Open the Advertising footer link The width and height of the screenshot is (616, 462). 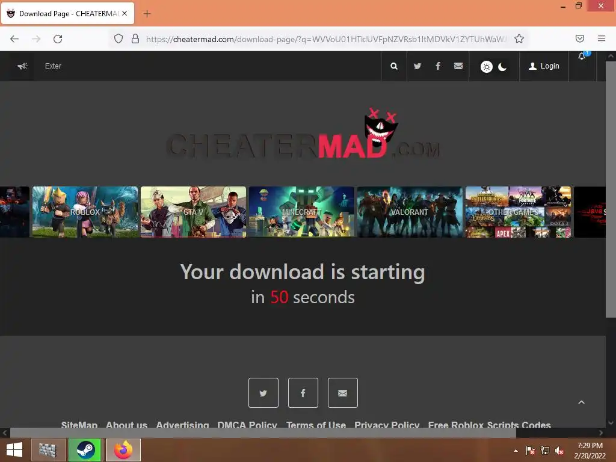[x=182, y=424]
